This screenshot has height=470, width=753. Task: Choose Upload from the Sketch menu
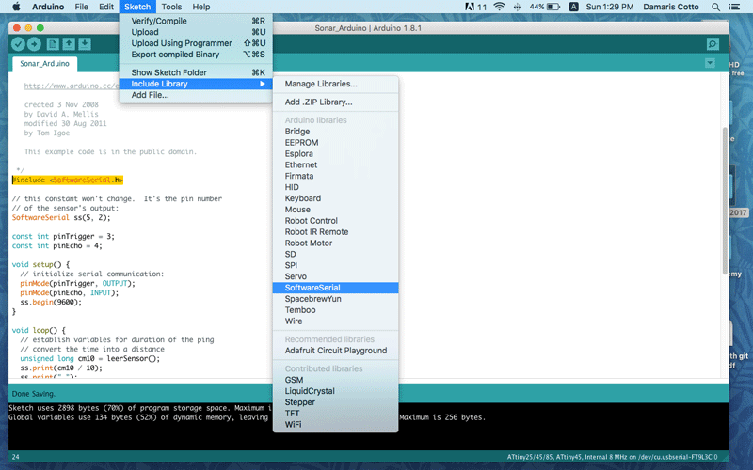click(x=196, y=32)
